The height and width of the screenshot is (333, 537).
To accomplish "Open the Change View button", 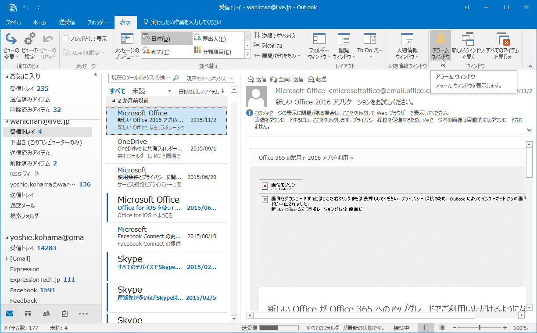I will [11, 46].
